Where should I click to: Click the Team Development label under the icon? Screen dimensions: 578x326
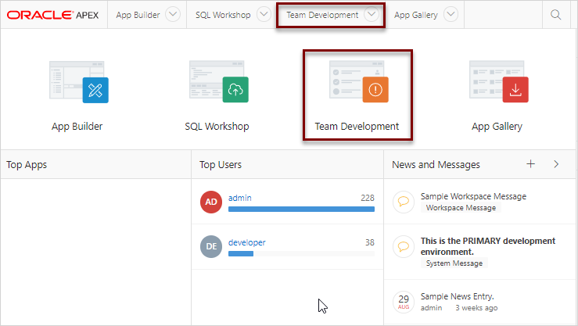357,127
